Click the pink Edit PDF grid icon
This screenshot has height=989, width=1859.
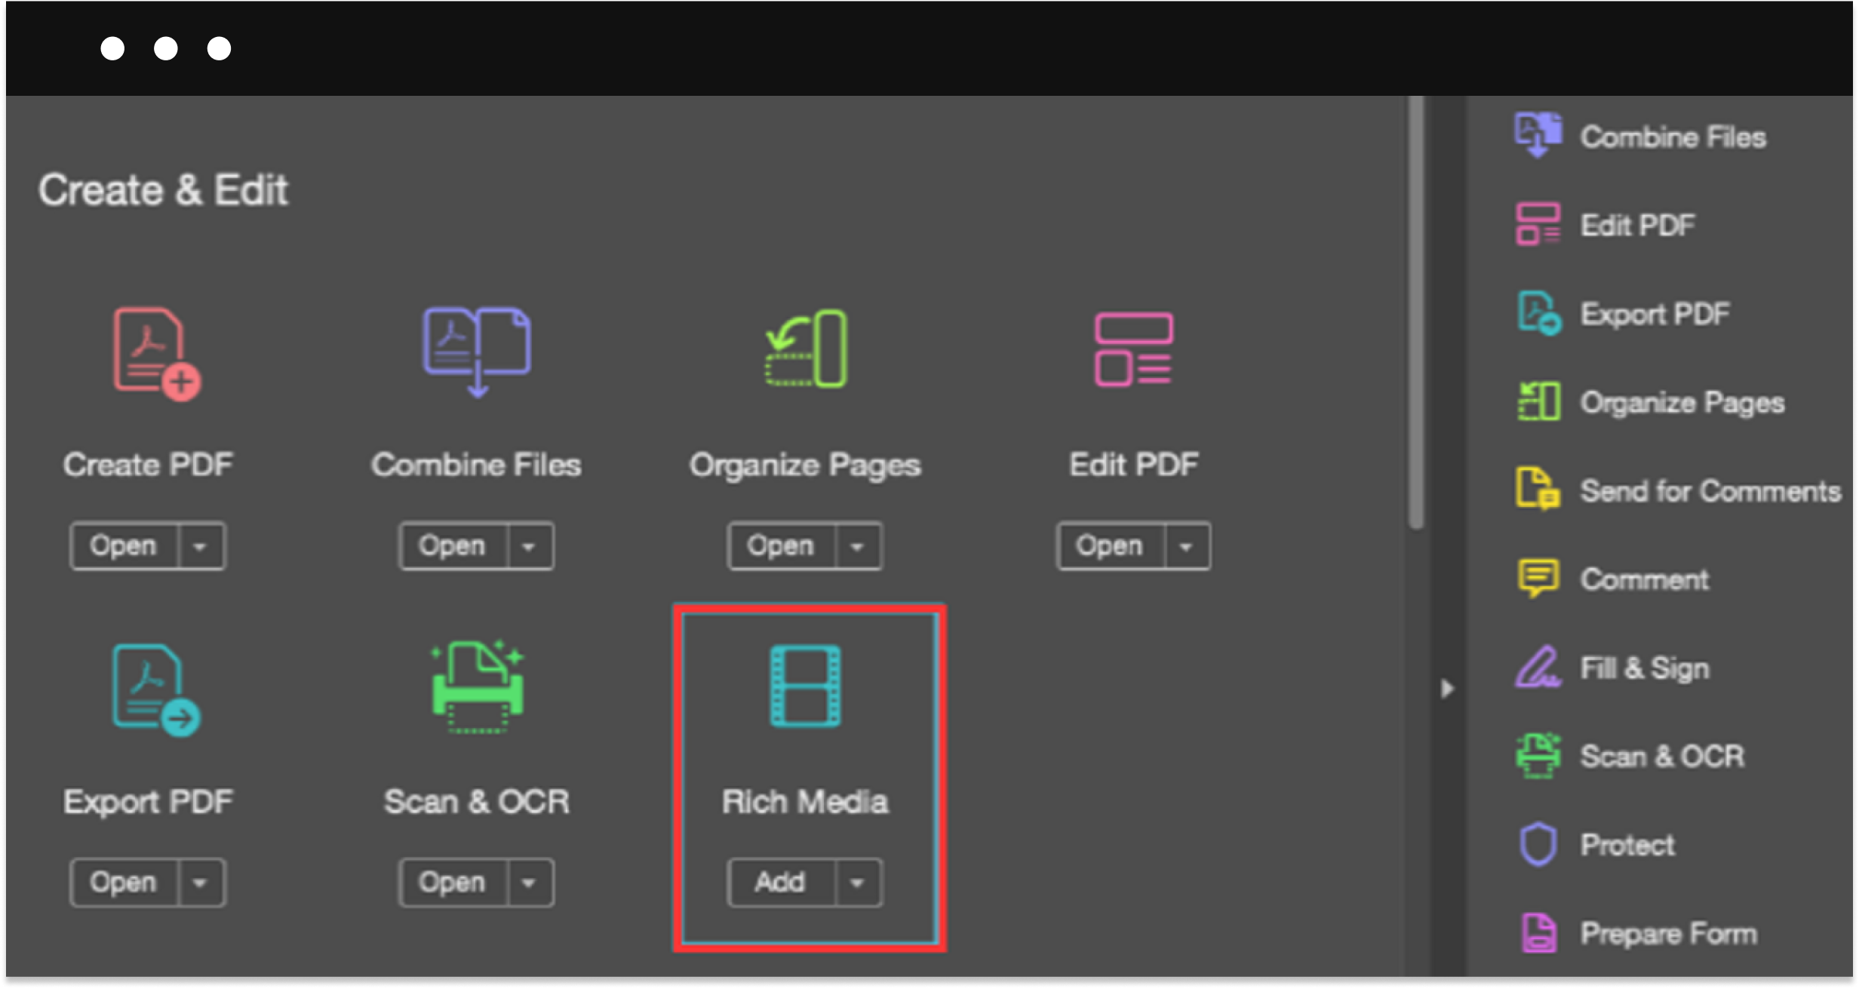pos(1133,349)
